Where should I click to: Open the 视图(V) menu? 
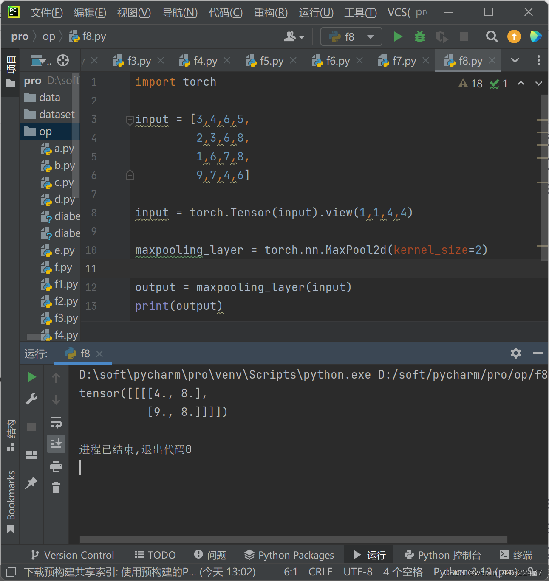coord(134,12)
